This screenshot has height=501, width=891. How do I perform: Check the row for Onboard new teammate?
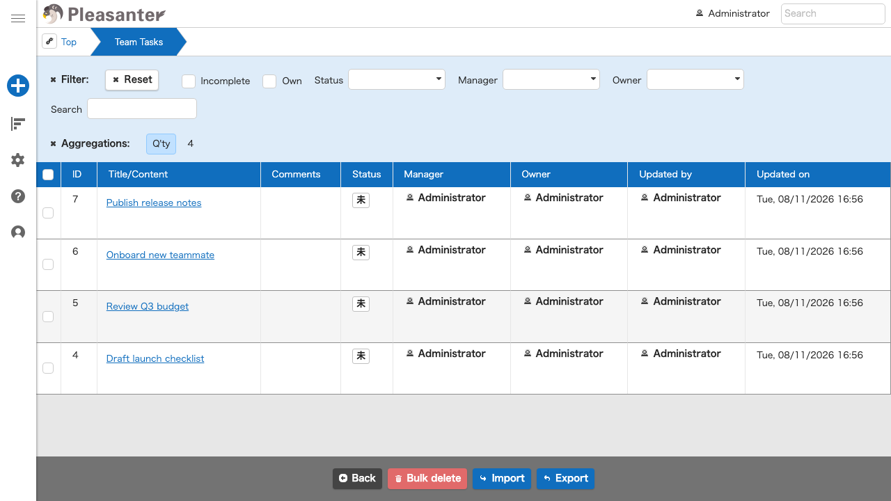pyautogui.click(x=48, y=264)
